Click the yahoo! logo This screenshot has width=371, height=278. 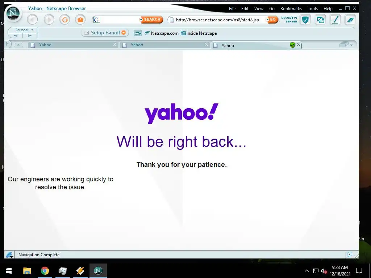coord(182,113)
